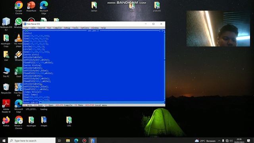This screenshot has width=254, height=143.
Task: Click the Free Pascal IDE taskbar button
Action: (92, 141)
